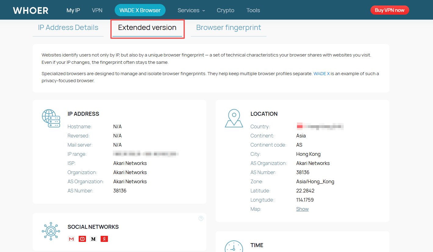Click the YouTube social network icon
The width and height of the screenshot is (433, 252).
(82, 239)
